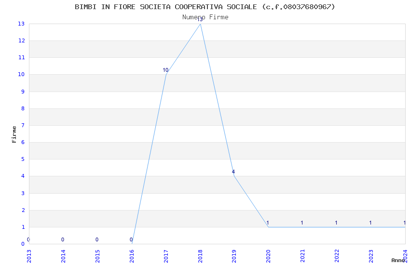
Task: Click the data label 0 above 2016
Action: 131,239
